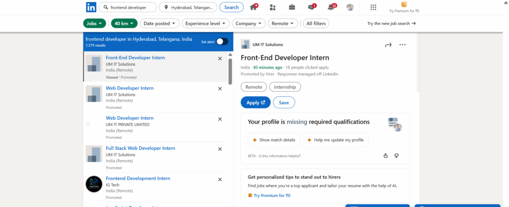Open the Home feed icon
This screenshot has width=509, height=207.
tap(254, 7)
